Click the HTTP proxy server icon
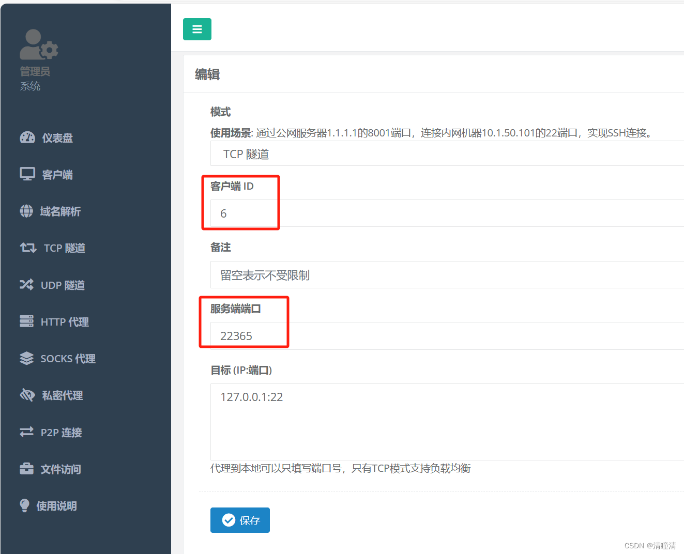Viewport: 684px width, 554px height. pyautogui.click(x=26, y=321)
